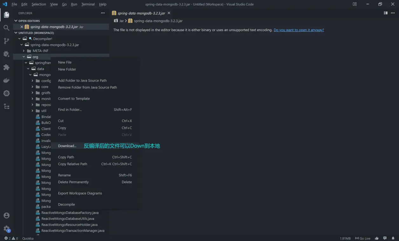Toggle split editor layout icon
399x241 pixels.
point(385,13)
